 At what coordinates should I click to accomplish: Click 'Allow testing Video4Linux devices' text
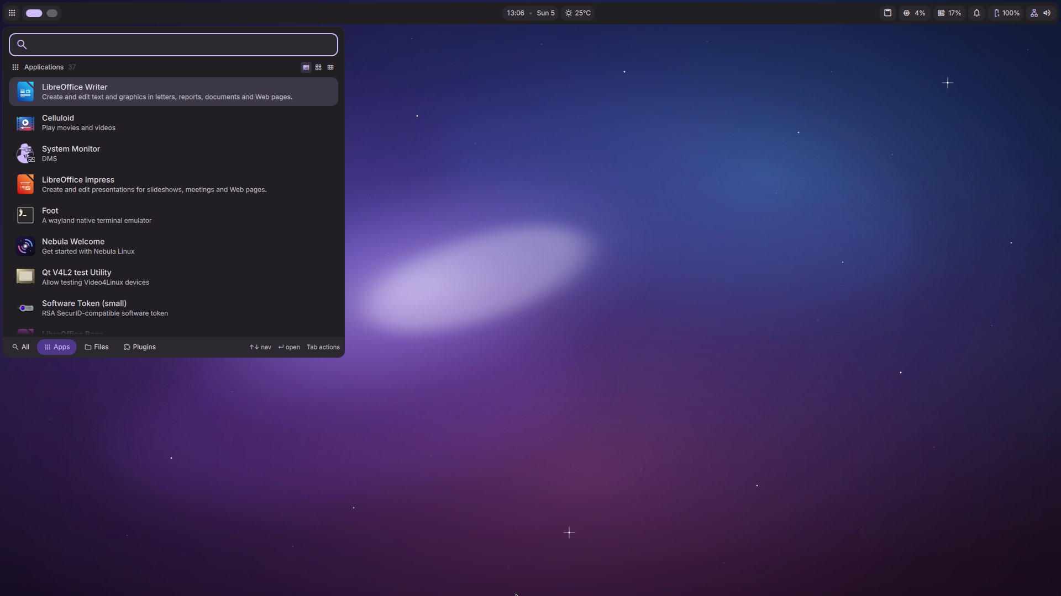(96, 283)
